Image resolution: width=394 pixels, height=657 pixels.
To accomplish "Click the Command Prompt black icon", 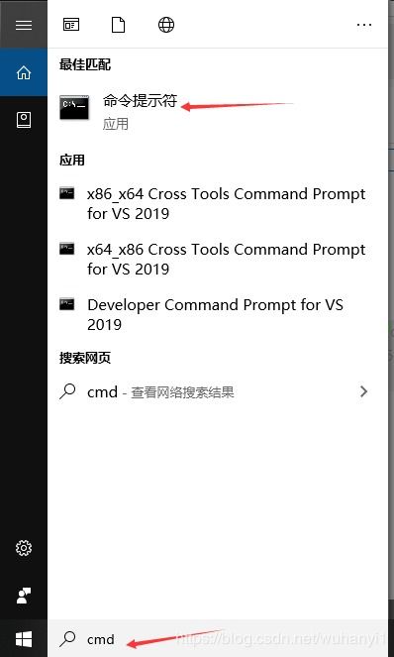I will pyautogui.click(x=73, y=107).
